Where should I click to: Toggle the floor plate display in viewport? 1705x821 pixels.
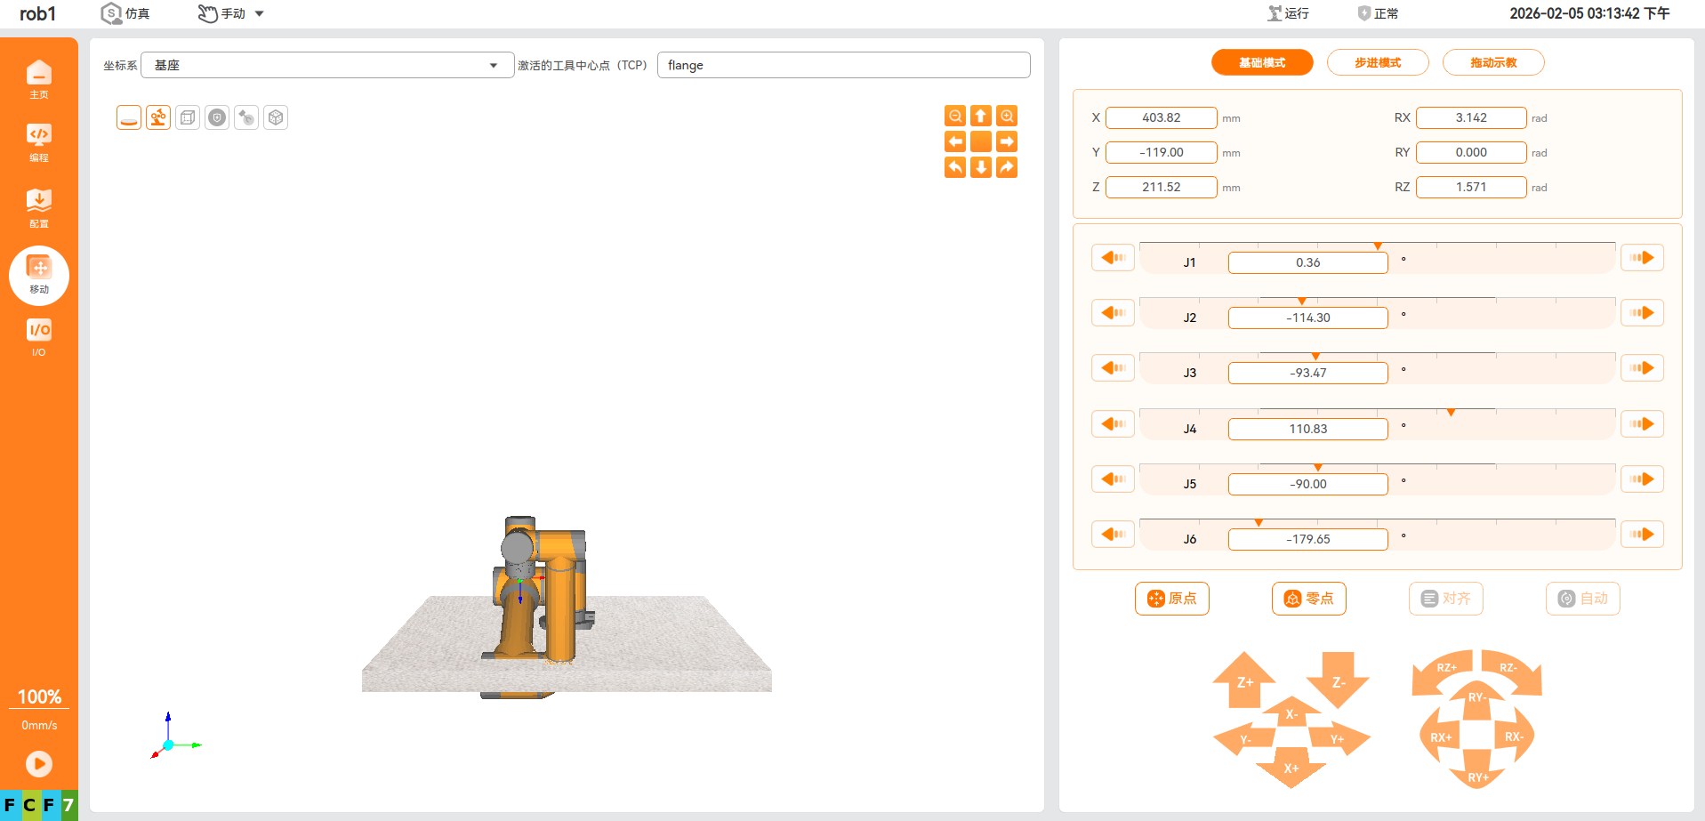click(x=129, y=117)
